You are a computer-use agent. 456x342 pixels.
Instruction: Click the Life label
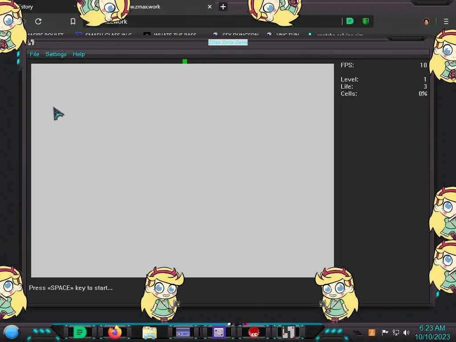(347, 86)
